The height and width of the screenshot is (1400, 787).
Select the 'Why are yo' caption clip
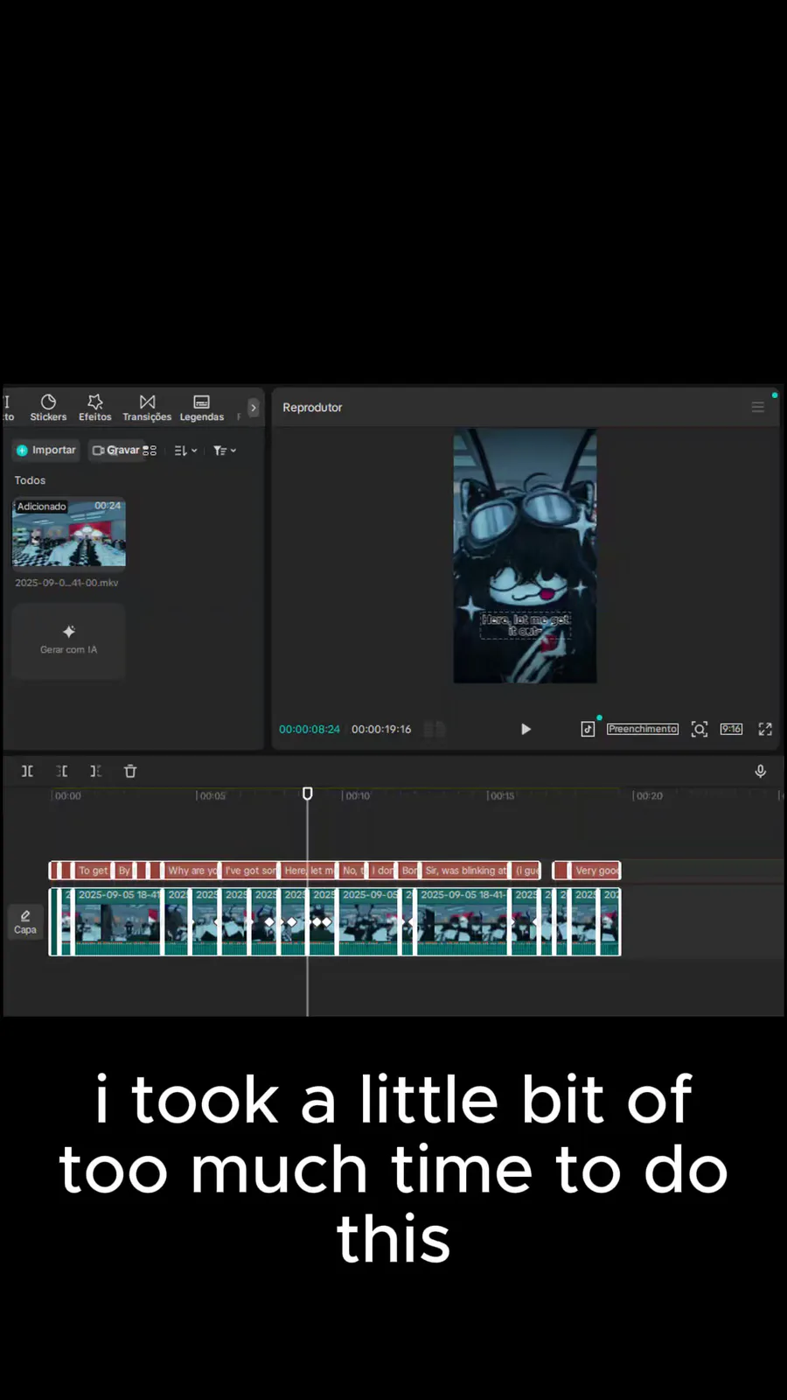coord(192,871)
